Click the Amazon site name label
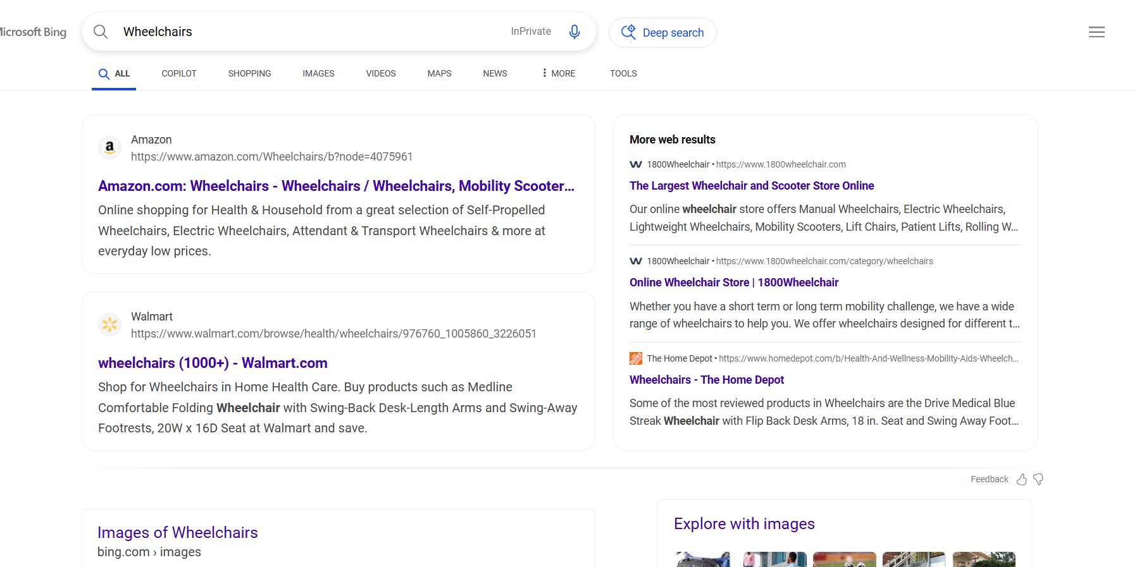Image resolution: width=1137 pixels, height=567 pixels. tap(151, 140)
